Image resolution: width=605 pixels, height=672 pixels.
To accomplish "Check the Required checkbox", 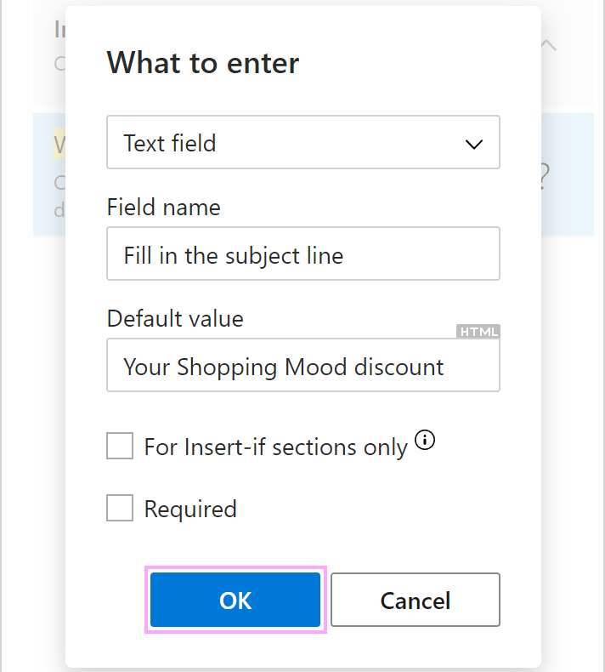I will coord(120,508).
